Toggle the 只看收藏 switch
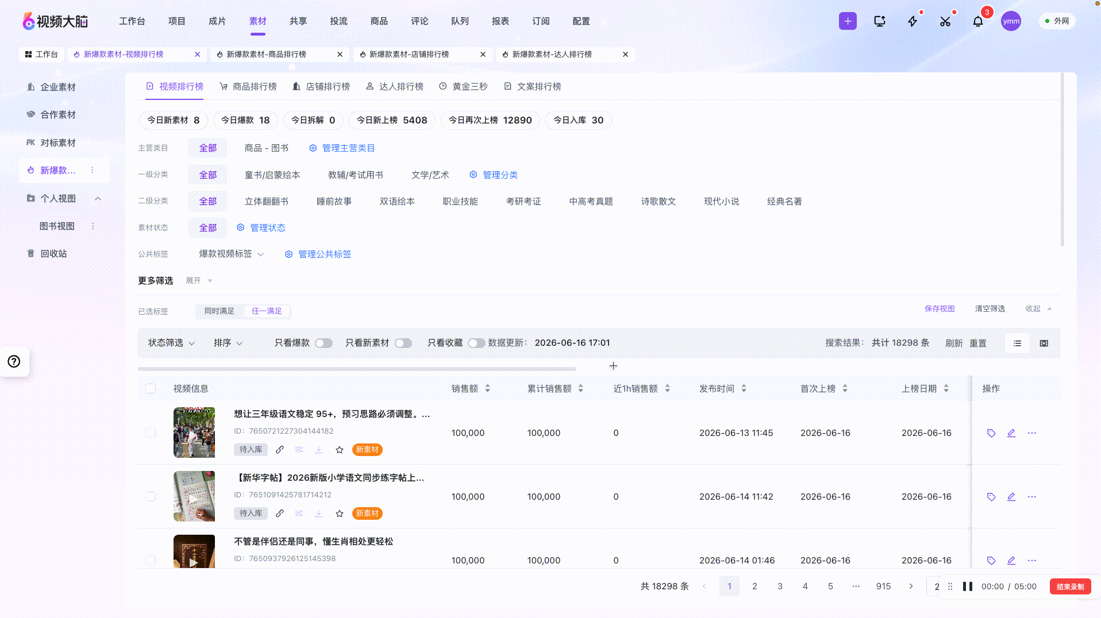The image size is (1101, 618). point(476,343)
